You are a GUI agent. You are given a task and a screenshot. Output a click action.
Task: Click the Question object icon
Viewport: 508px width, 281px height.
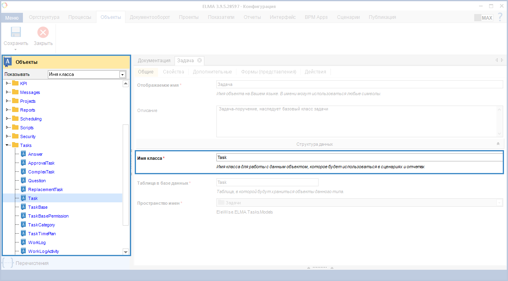pyautogui.click(x=23, y=180)
